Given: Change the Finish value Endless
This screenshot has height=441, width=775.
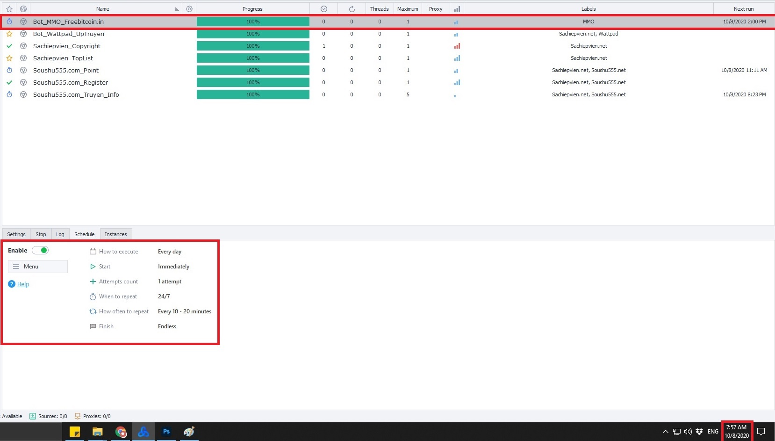Looking at the screenshot, I should (167, 326).
